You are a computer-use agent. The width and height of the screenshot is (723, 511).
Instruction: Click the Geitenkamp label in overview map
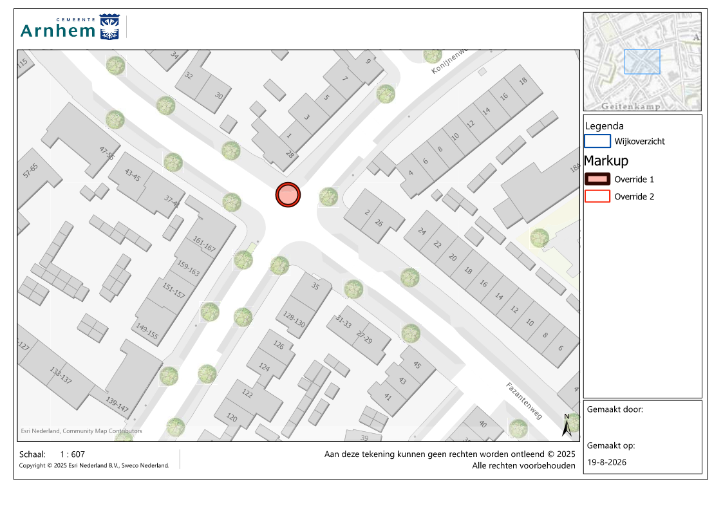(630, 106)
